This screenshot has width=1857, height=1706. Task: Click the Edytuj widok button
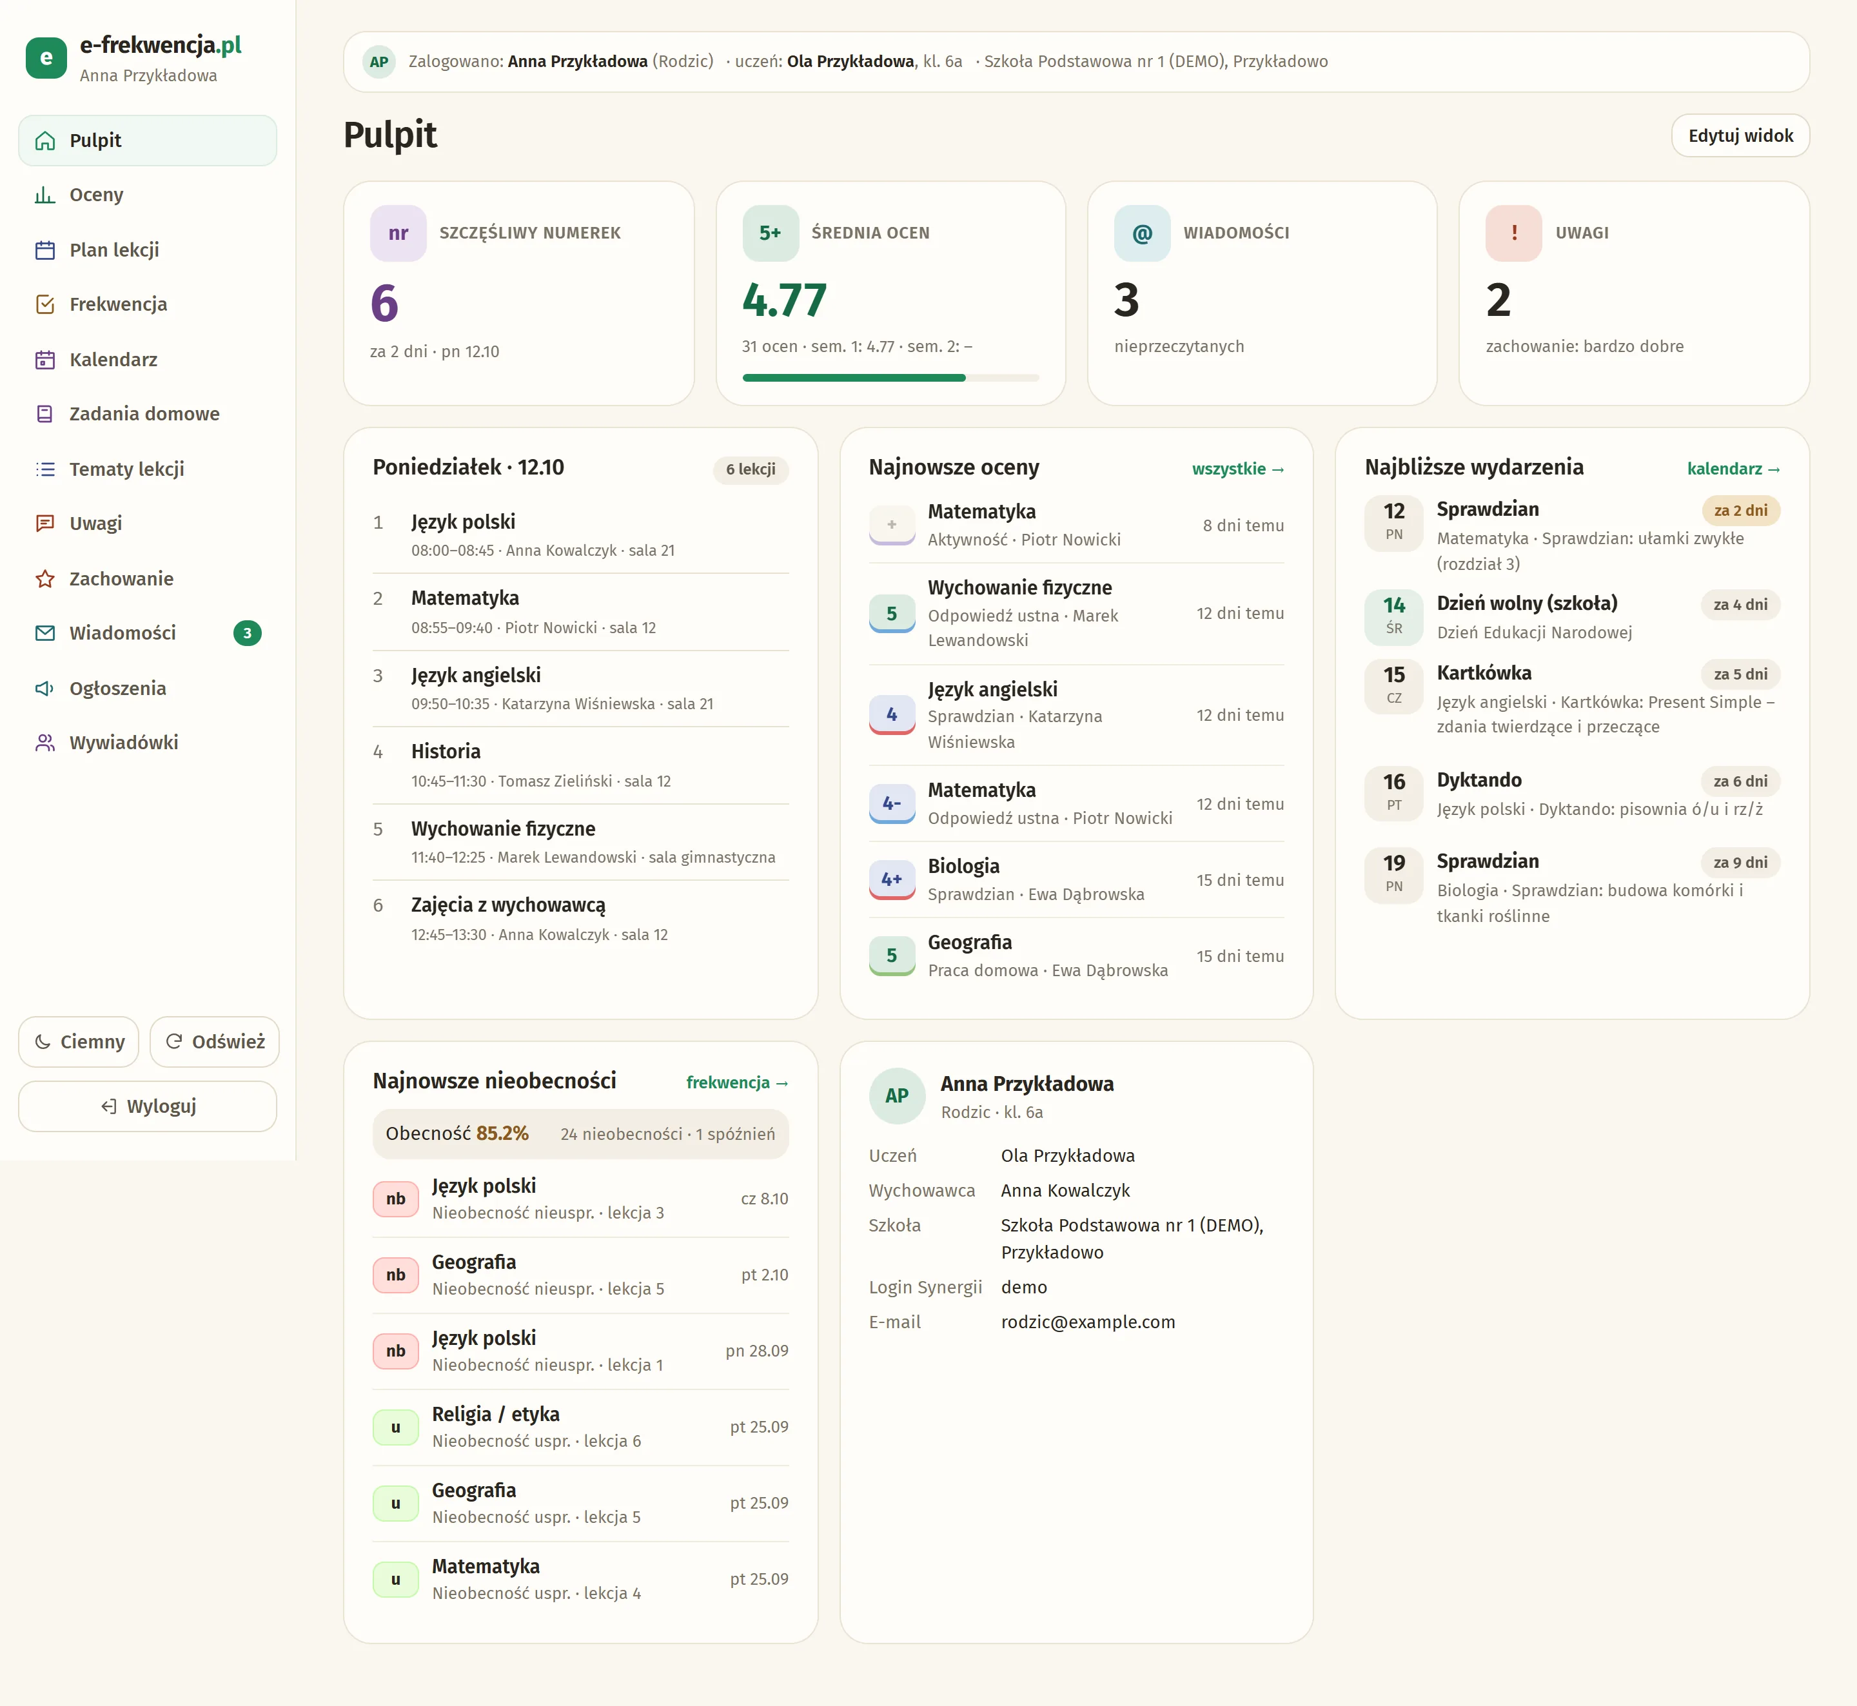1741,135
